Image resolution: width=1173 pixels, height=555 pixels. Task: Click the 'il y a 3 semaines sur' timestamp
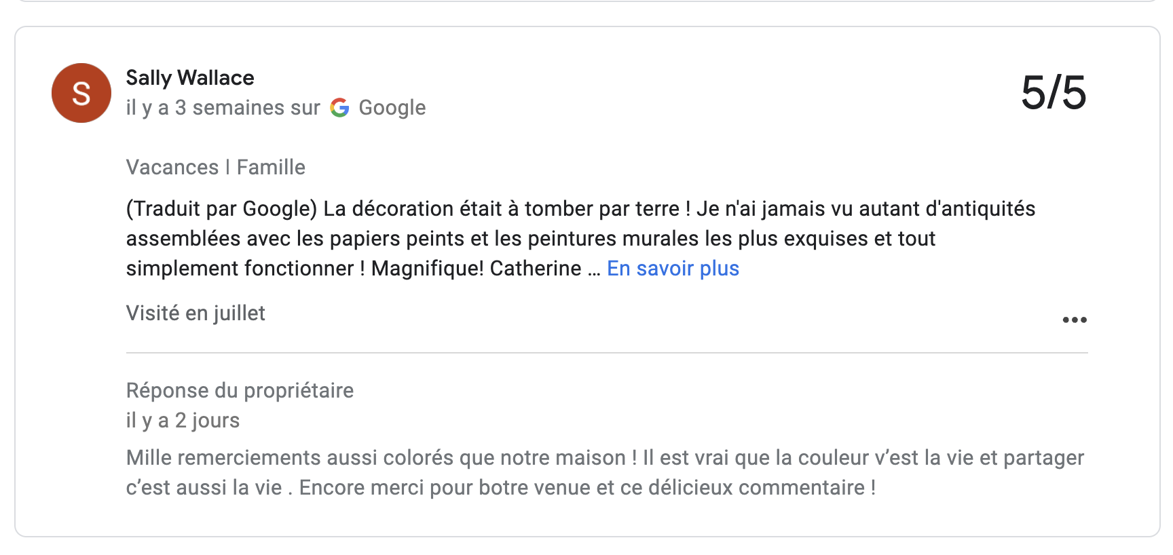(x=223, y=107)
